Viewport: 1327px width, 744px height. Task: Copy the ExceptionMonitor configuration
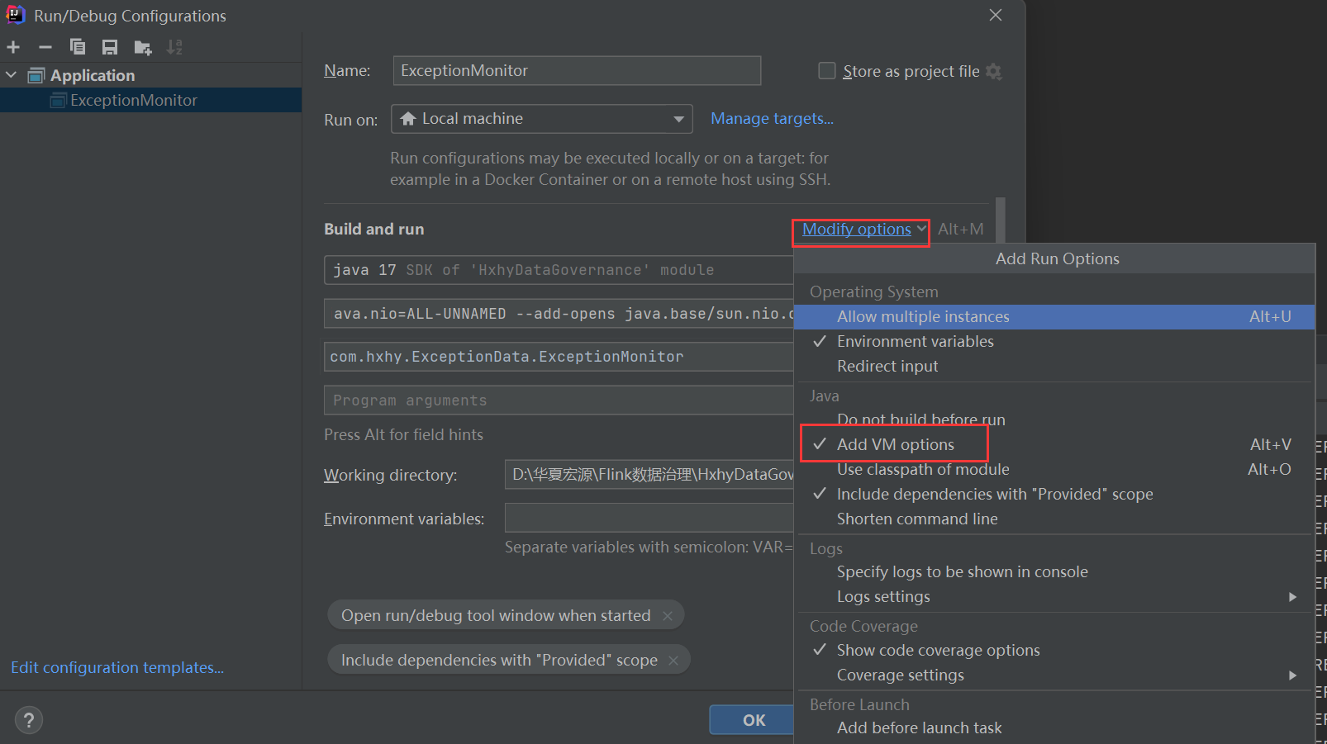(x=78, y=47)
